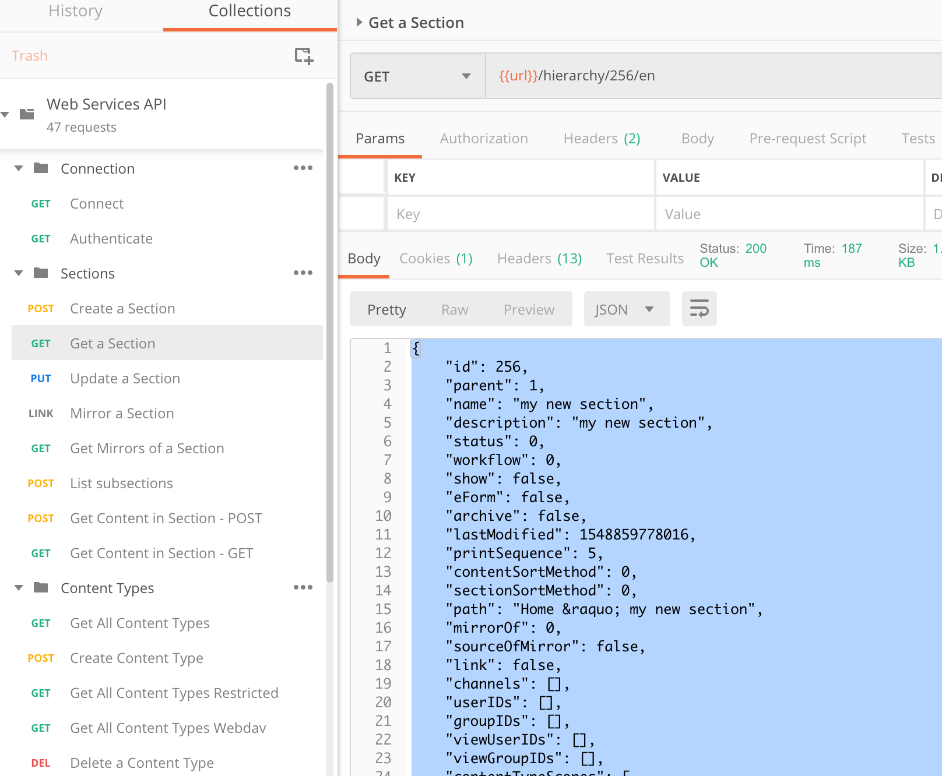Click the Key parameter input field
Screen dimensions: 942x776
point(519,214)
